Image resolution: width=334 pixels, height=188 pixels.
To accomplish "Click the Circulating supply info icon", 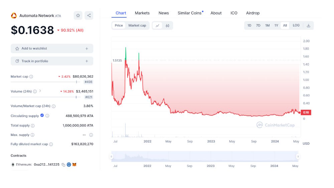I will [47, 116].
